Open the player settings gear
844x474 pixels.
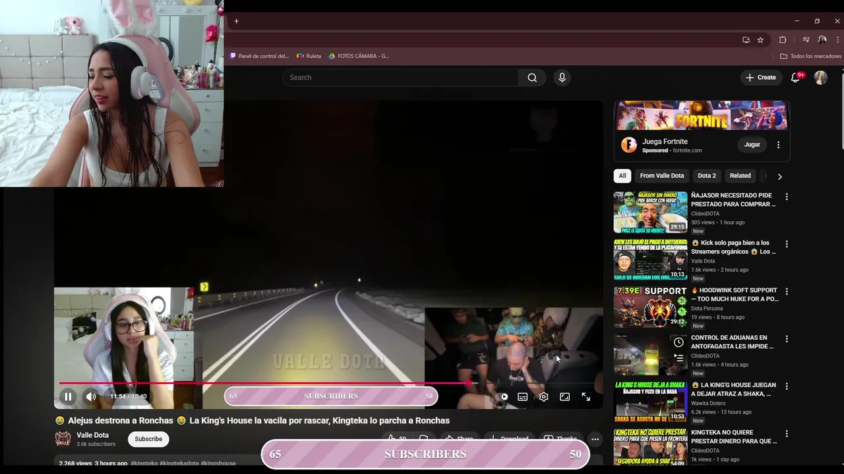coord(543,397)
